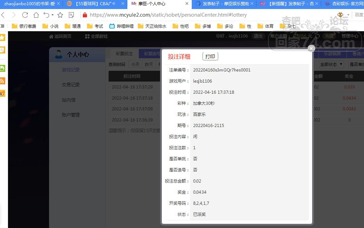
Task: Click the 打印 print button
Action: pyautogui.click(x=210, y=57)
